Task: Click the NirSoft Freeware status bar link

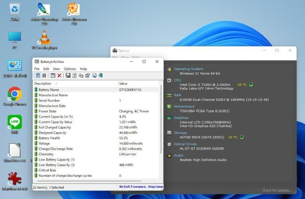Action: (x=141, y=187)
